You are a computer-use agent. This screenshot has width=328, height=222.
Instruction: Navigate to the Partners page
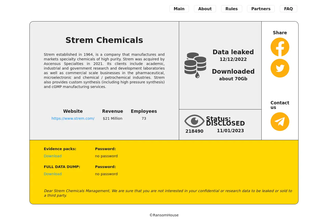(261, 9)
